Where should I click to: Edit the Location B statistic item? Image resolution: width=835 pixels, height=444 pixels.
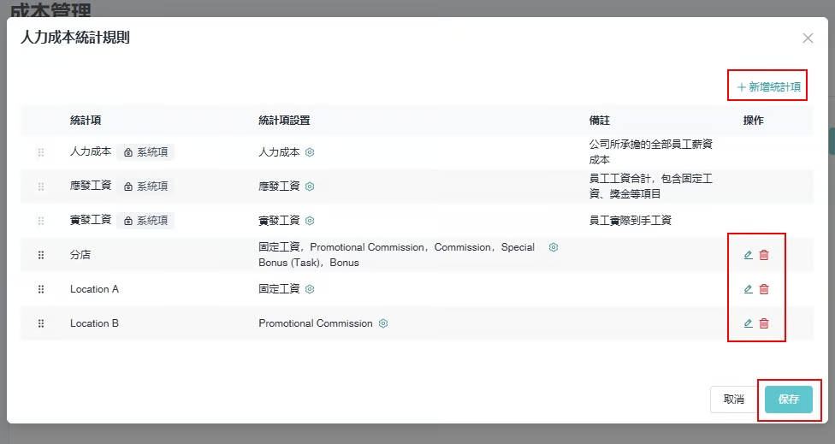[x=748, y=323]
